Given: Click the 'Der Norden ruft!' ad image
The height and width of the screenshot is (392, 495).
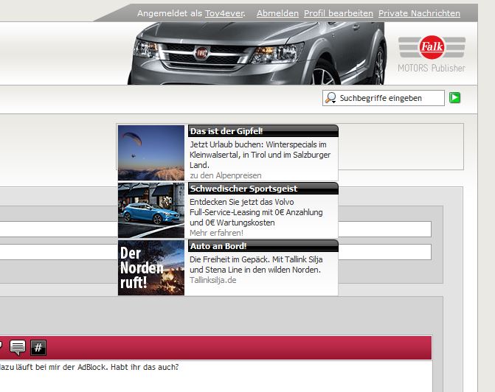Looking at the screenshot, I should tap(151, 267).
